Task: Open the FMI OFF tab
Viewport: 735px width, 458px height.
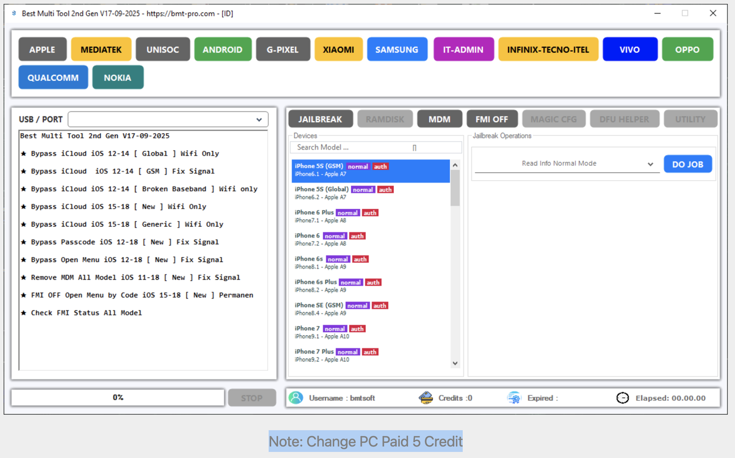Action: 492,119
